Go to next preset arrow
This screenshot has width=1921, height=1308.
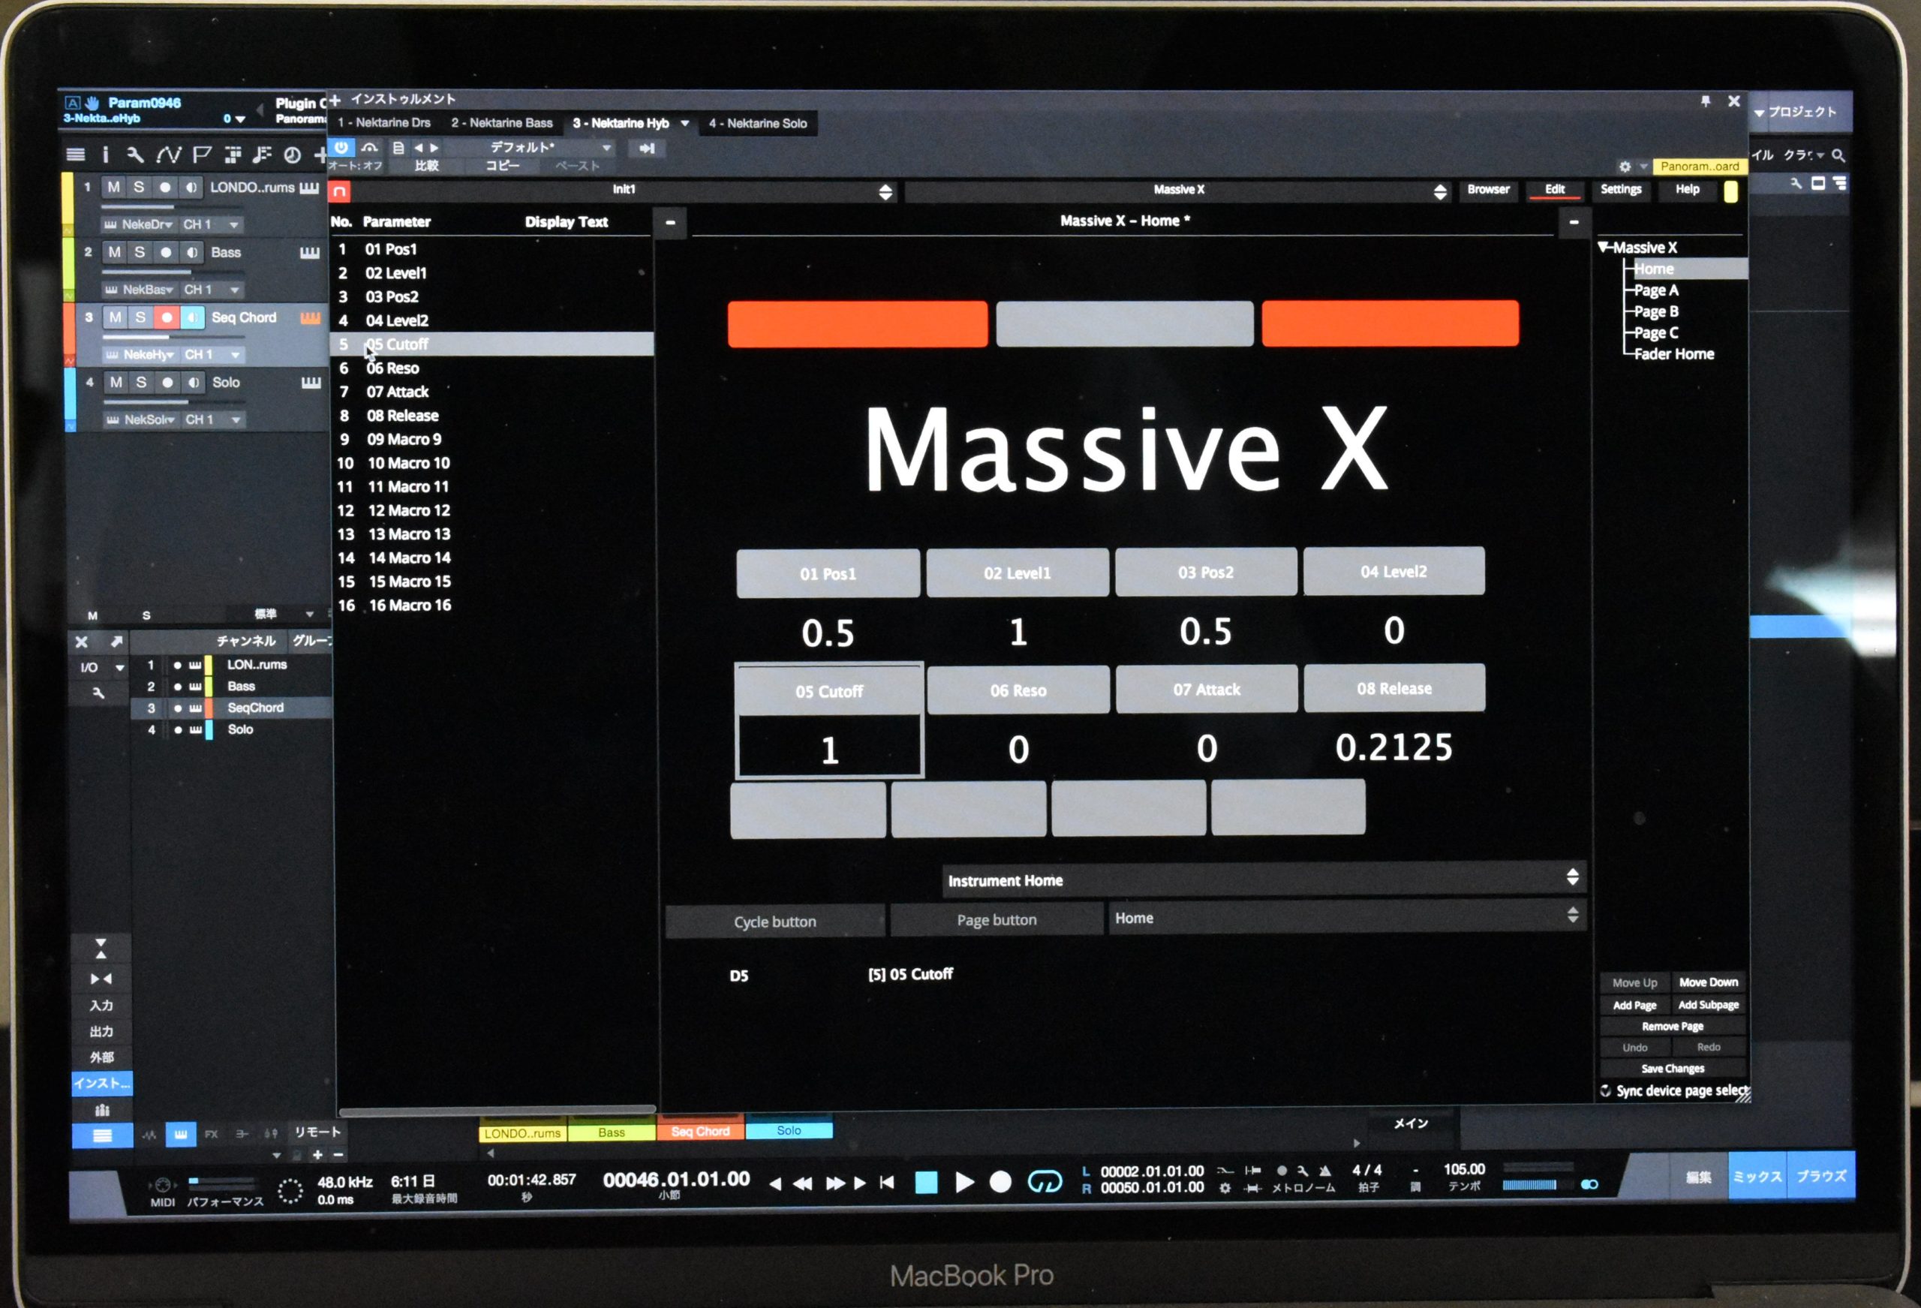pyautogui.click(x=434, y=148)
